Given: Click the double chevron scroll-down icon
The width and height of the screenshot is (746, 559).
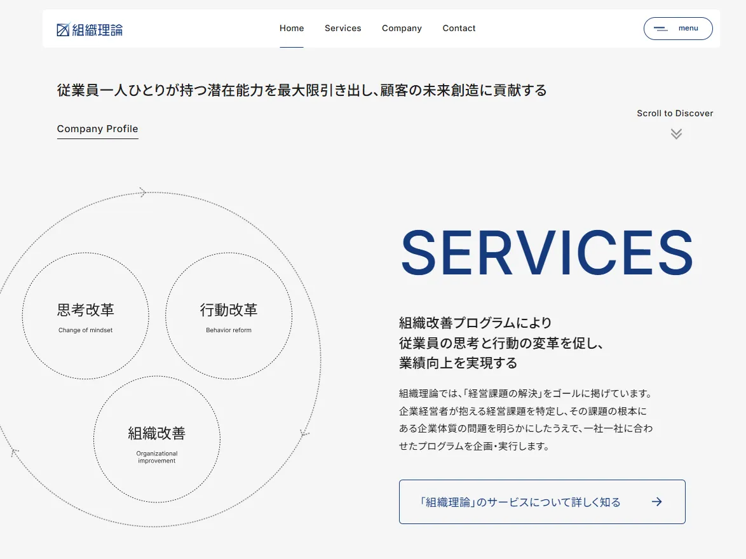Looking at the screenshot, I should (x=676, y=133).
